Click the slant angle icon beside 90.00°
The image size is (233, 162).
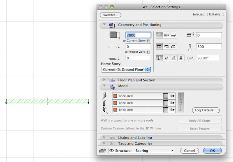coord(191,58)
